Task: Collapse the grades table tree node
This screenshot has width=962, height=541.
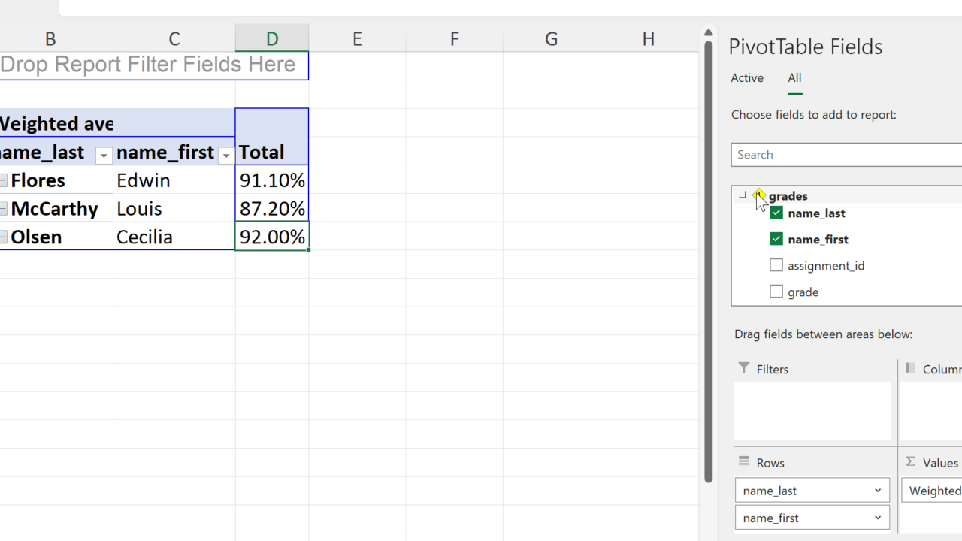Action: (x=743, y=195)
